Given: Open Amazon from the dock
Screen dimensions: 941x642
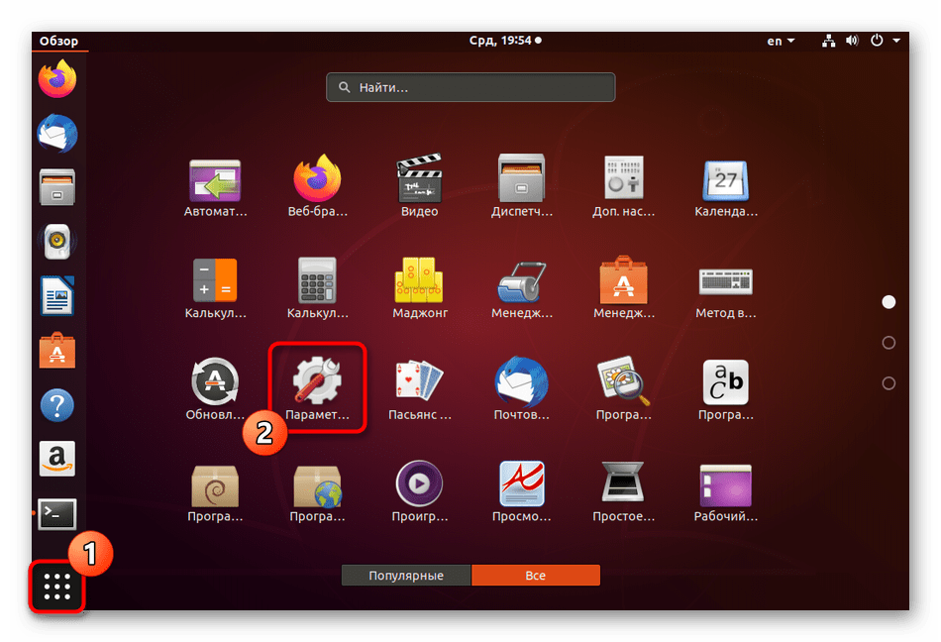Looking at the screenshot, I should (x=57, y=459).
